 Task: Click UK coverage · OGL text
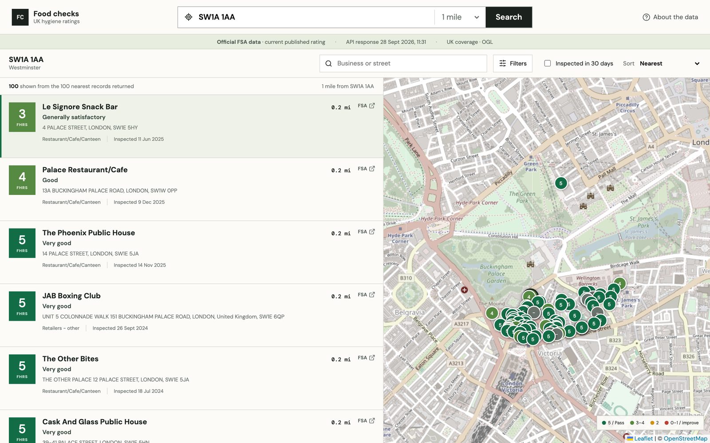[x=469, y=42]
